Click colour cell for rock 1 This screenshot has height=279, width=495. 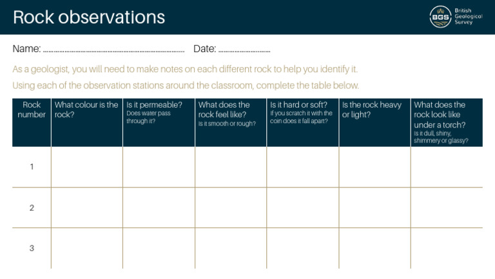(87, 167)
